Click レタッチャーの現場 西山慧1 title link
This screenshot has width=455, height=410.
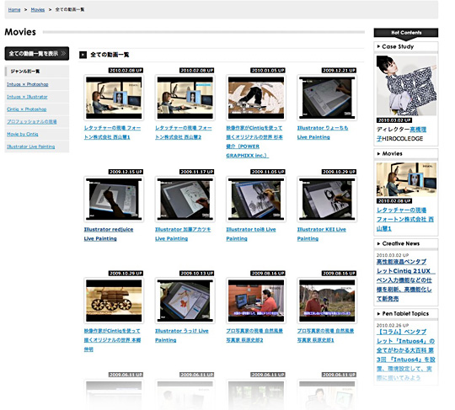pyautogui.click(x=112, y=132)
